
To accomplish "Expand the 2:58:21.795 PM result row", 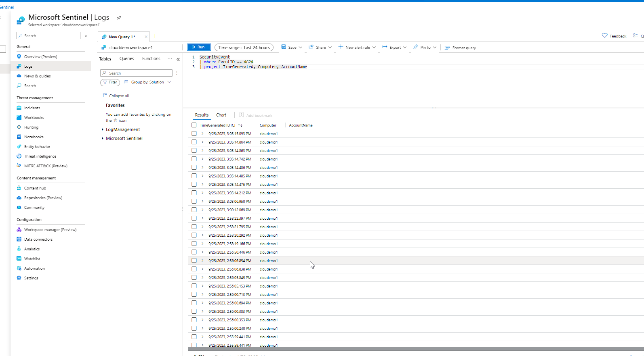I will tap(202, 227).
